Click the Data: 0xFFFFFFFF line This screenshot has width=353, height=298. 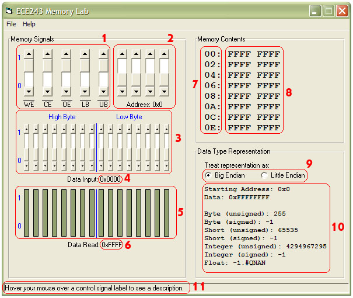tap(237, 197)
